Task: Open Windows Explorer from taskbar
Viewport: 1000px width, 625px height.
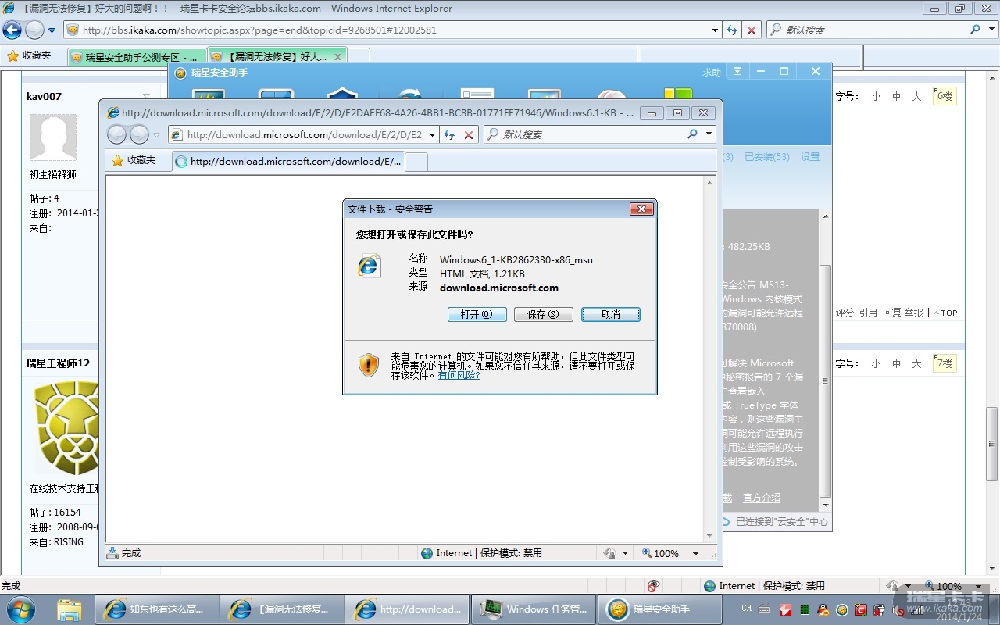Action: point(70,609)
